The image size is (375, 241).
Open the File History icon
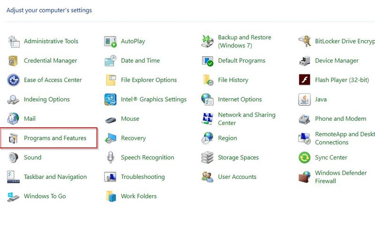pos(208,80)
